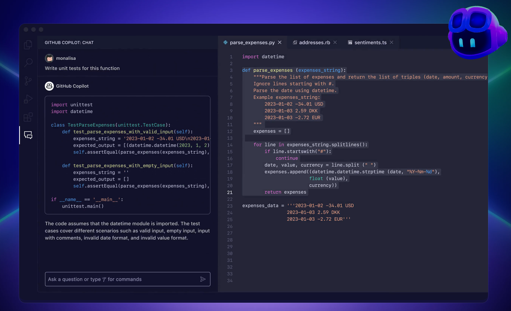
Task: Open Source Control branch icon
Action: [x=28, y=80]
